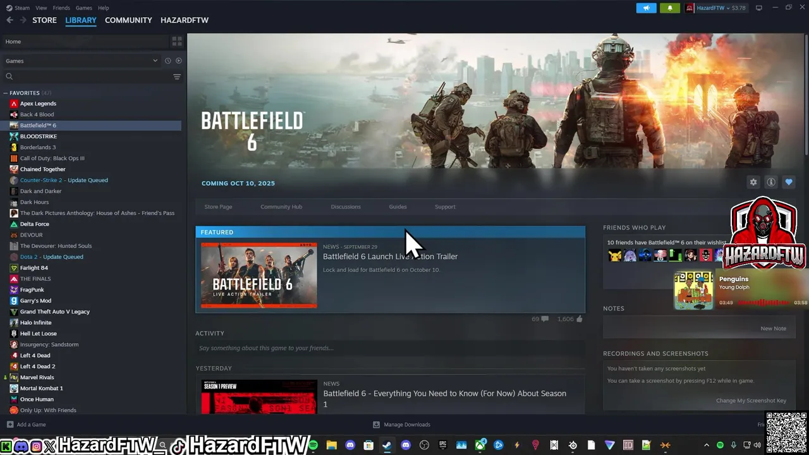Adjust the volume speaker tray icon
This screenshot has width=809, height=455.
click(x=757, y=446)
